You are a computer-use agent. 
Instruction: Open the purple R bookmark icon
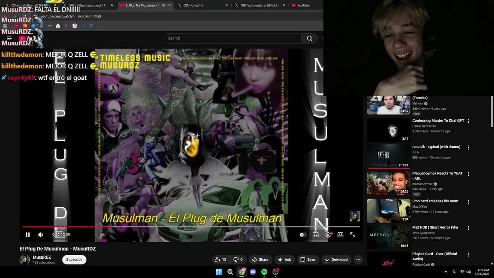[x=66, y=26]
